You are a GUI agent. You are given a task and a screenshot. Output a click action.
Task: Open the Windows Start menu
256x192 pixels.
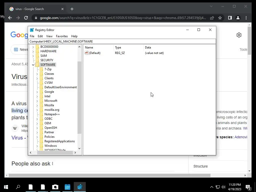6,187
